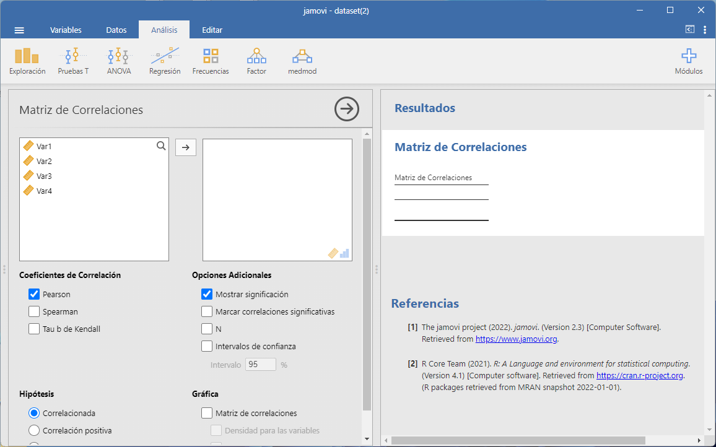Image resolution: width=716 pixels, height=447 pixels.
Task: Open the Pruebas T menu
Action: coord(73,61)
